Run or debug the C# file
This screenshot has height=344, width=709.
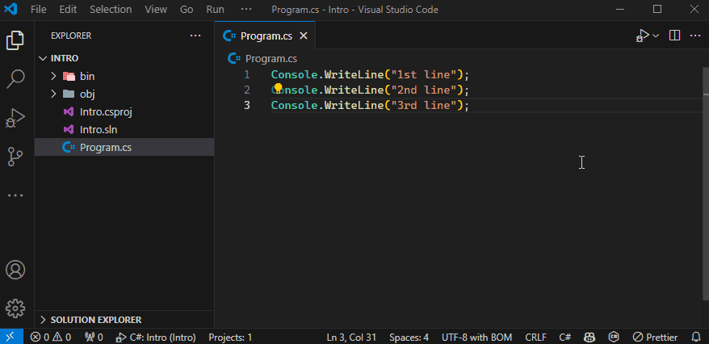click(642, 36)
